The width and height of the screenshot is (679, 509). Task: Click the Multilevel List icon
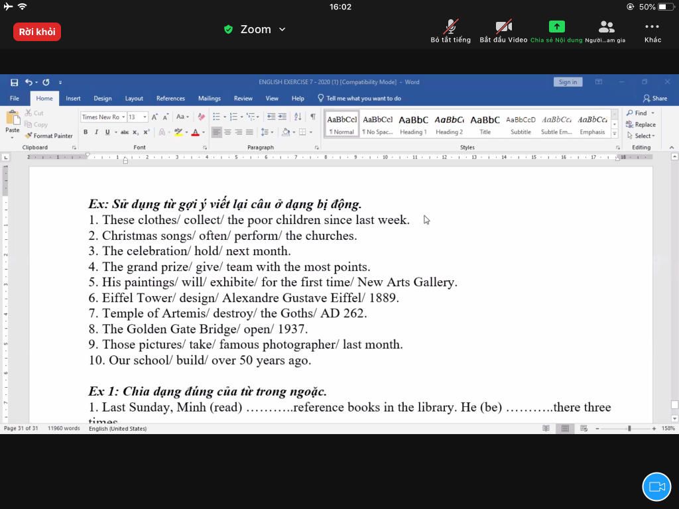tap(251, 117)
